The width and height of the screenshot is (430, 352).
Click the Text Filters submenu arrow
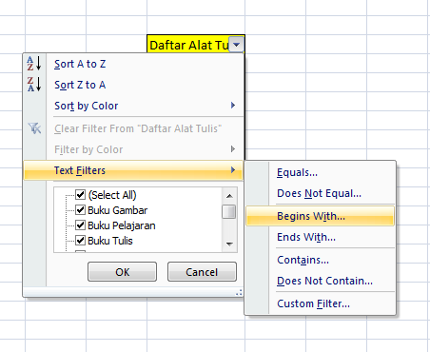pyautogui.click(x=233, y=170)
